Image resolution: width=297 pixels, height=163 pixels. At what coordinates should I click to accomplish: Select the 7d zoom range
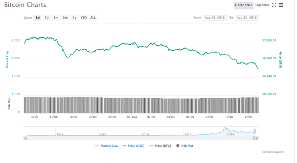point(47,18)
